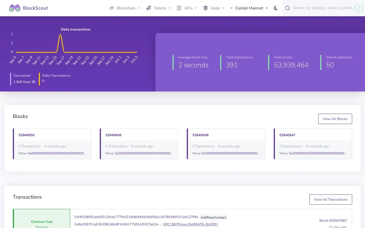Image resolution: width=365 pixels, height=228 pixels.
Task: Click the Total transactions value 391
Action: click(232, 65)
